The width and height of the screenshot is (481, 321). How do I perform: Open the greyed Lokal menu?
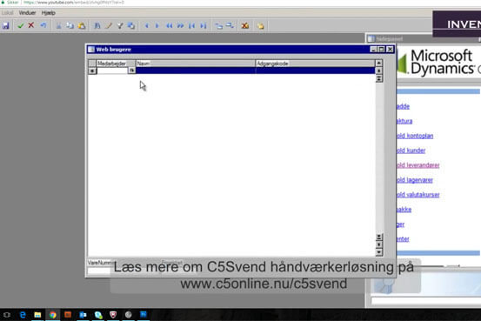7,13
